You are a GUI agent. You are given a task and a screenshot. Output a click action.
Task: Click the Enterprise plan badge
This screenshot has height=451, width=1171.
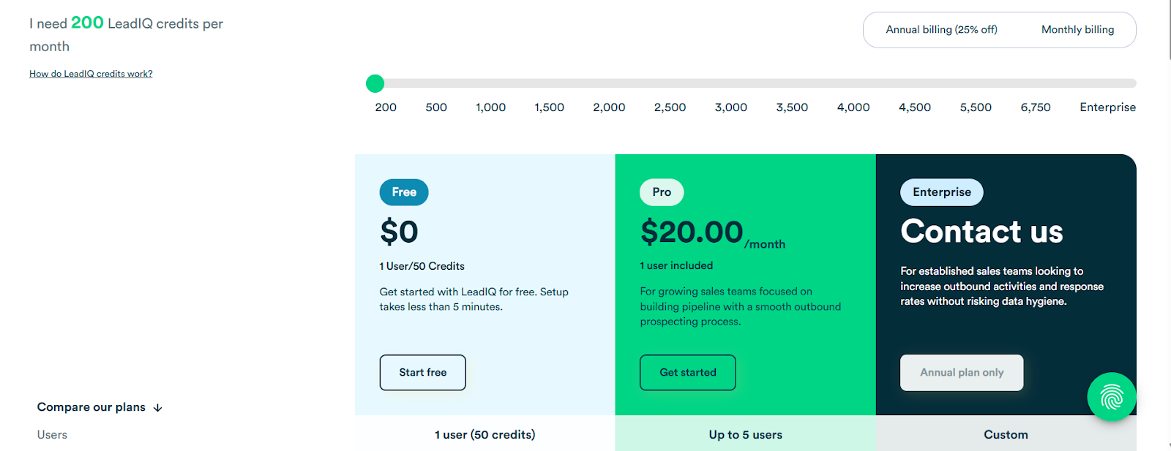941,192
